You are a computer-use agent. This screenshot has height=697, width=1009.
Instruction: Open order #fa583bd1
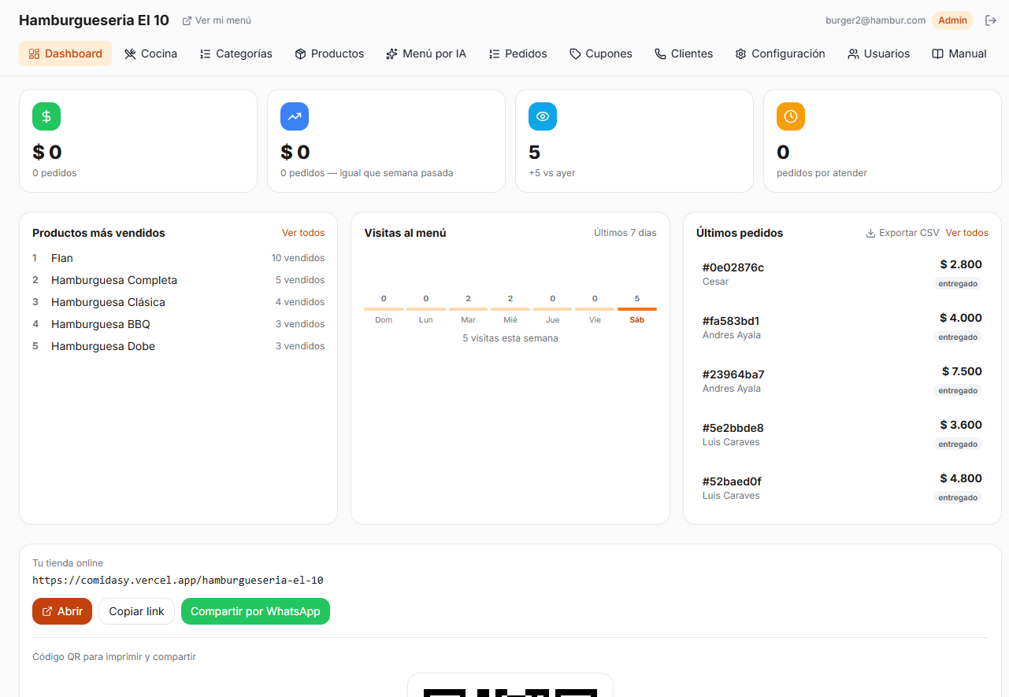842,327
